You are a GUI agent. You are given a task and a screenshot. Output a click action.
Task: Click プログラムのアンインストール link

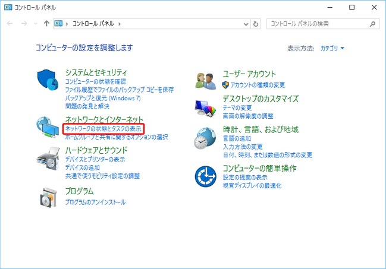[95, 202]
